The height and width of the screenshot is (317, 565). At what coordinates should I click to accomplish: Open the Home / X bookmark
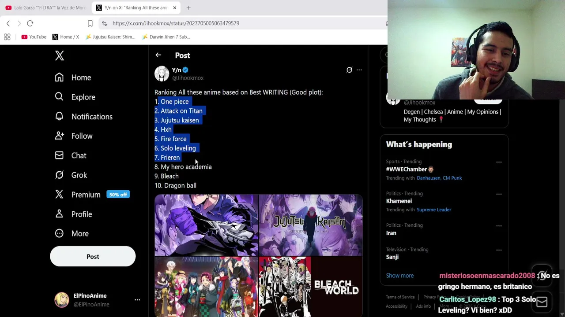click(x=65, y=37)
